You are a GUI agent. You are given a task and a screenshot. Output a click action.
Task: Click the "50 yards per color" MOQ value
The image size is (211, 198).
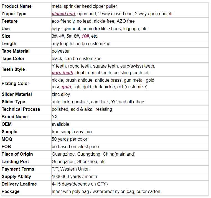[69, 139]
